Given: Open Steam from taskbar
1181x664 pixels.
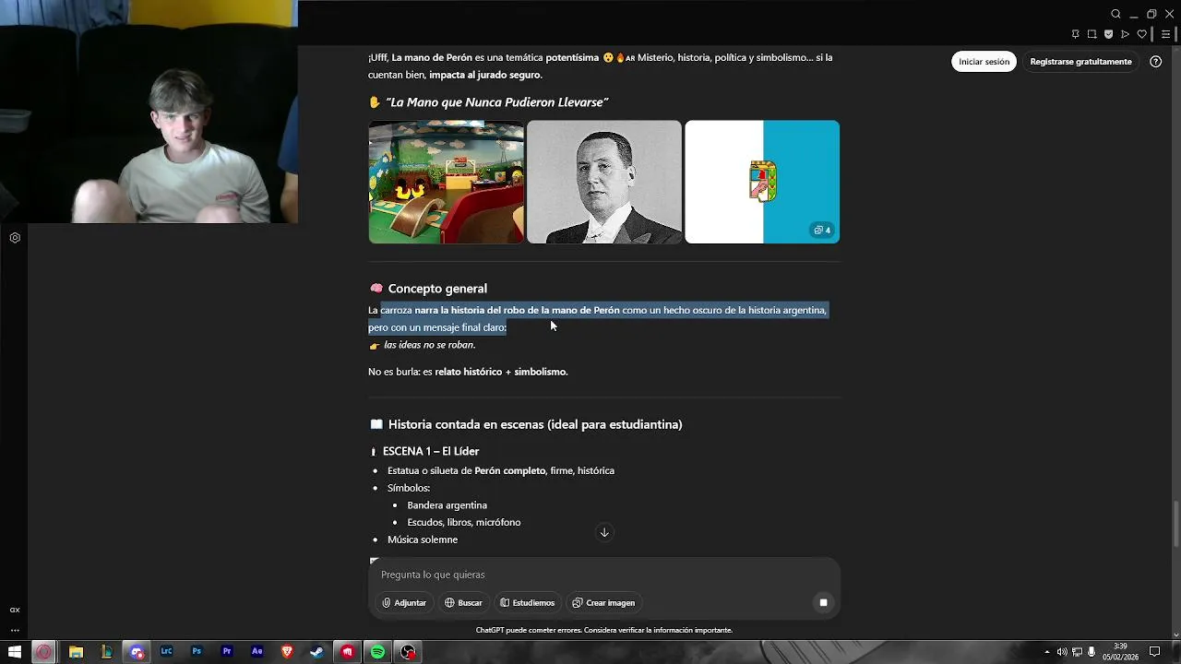Looking at the screenshot, I should tap(316, 652).
